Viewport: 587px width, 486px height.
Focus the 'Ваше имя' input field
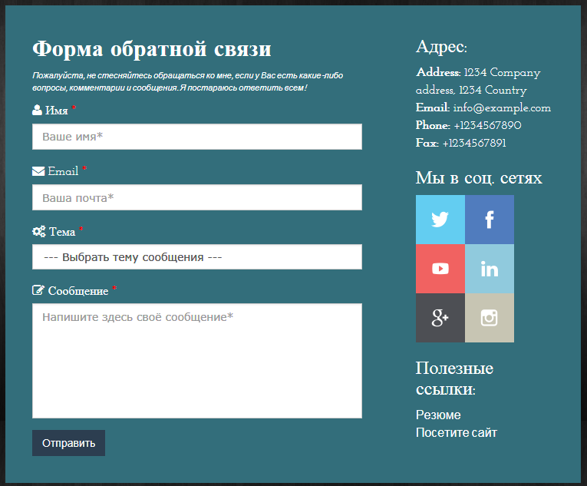point(196,137)
